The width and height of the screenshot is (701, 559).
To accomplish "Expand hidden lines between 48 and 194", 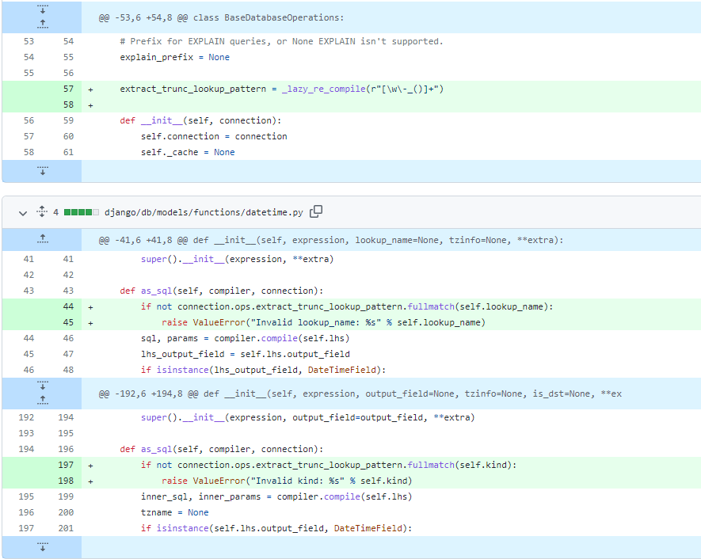I will pyautogui.click(x=42, y=393).
